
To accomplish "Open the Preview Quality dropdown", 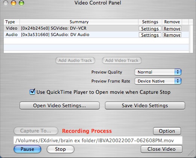I will point(158,72).
